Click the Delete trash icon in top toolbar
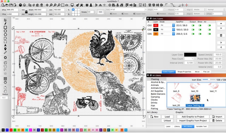The height and width of the screenshot is (133, 226). (42, 5)
